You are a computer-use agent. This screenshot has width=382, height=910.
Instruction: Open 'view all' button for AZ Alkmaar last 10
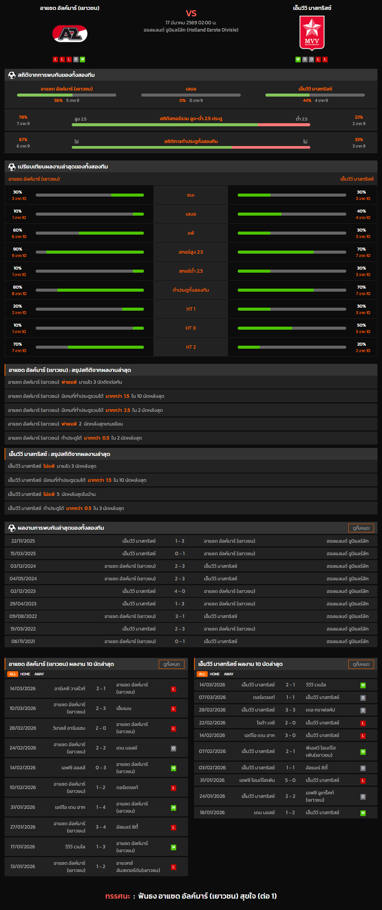click(x=171, y=664)
